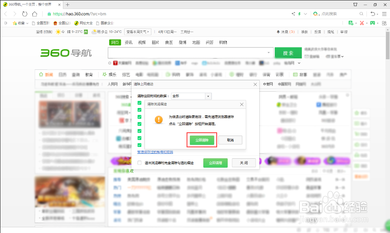Close the 360导航 browser tab
390x233 pixels.
coord(59,4)
